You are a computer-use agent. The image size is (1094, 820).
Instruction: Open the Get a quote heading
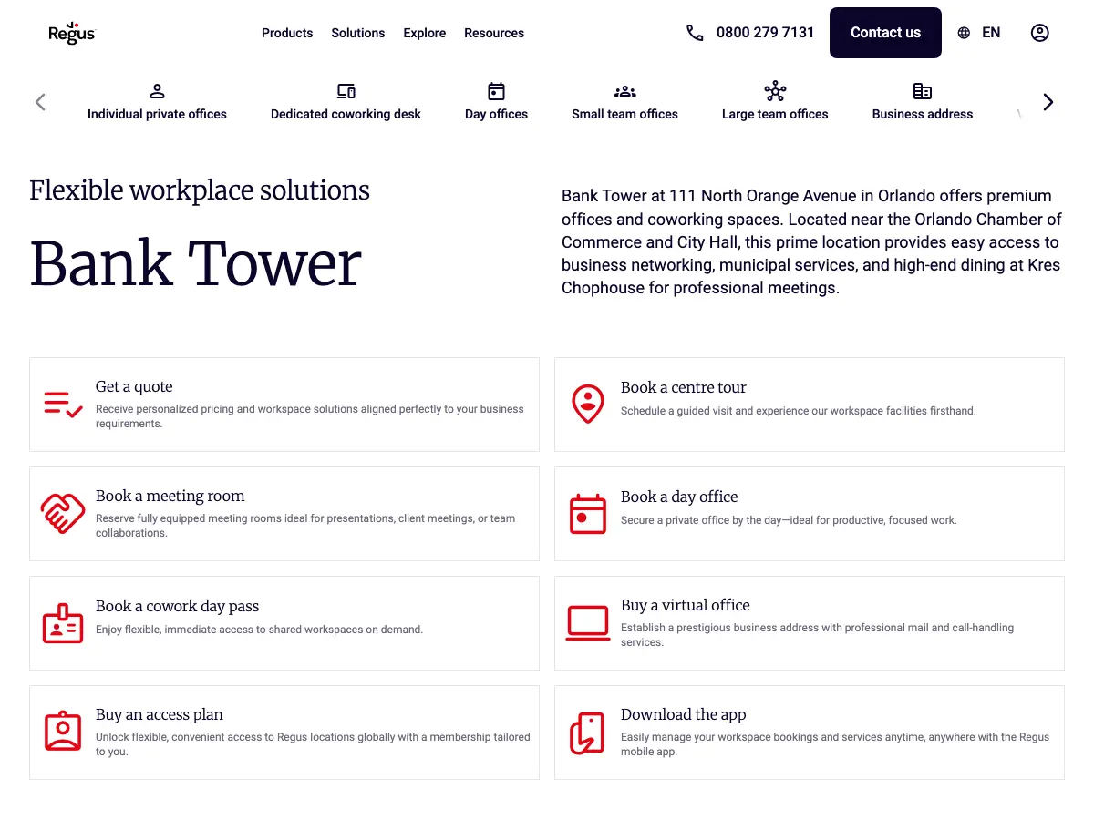(x=134, y=386)
